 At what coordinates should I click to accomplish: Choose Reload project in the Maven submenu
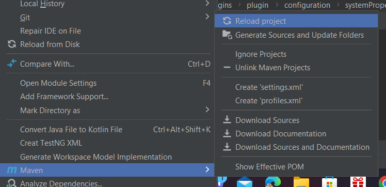[296, 21]
